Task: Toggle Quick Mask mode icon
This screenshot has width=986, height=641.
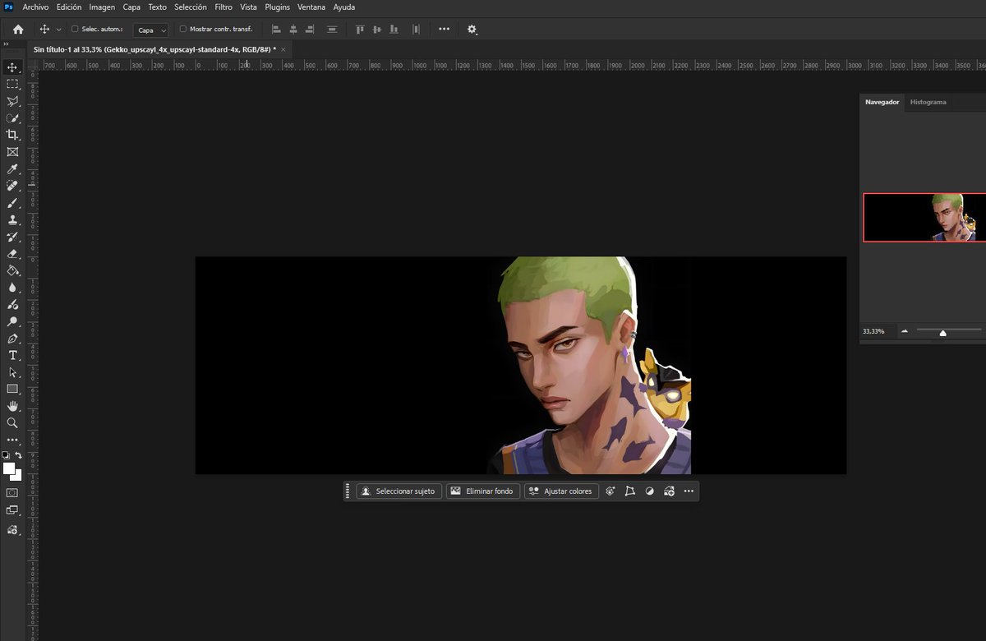Action: (x=12, y=493)
